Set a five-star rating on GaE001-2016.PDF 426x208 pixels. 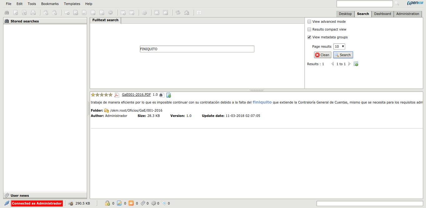pyautogui.click(x=111, y=94)
